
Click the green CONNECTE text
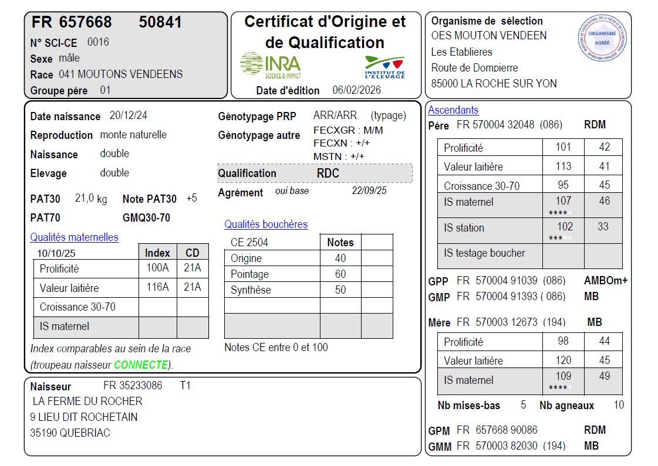[141, 365]
